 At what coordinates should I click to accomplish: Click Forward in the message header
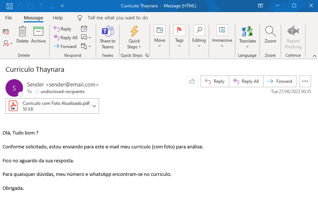click(280, 81)
